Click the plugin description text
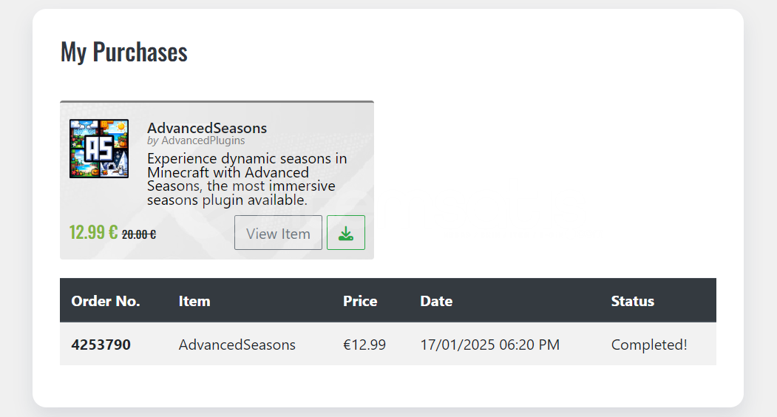The width and height of the screenshot is (777, 417). 247,179
